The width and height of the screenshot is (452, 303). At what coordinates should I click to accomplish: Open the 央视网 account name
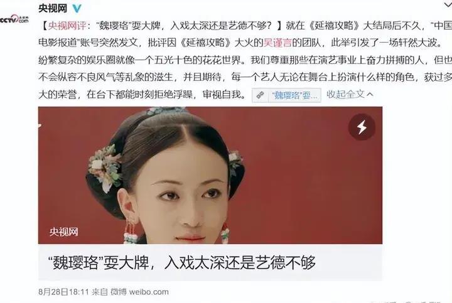click(x=53, y=8)
